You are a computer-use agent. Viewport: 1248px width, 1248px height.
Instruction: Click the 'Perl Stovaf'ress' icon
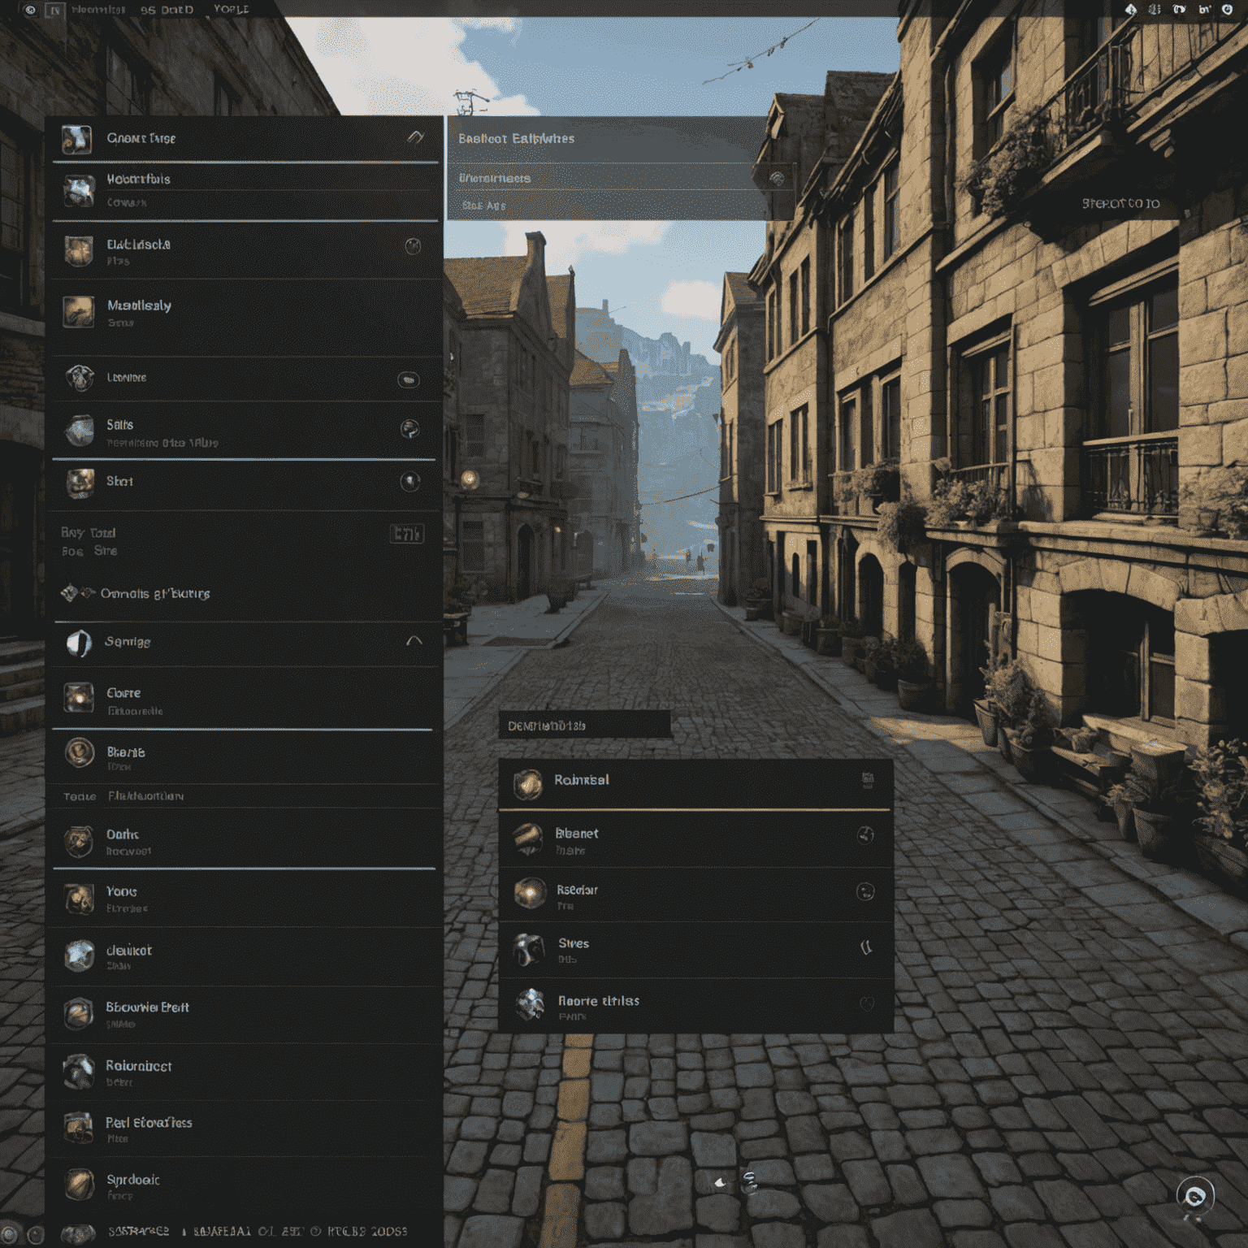79,1128
